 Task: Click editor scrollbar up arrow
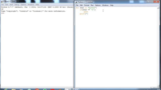pos(158,8)
